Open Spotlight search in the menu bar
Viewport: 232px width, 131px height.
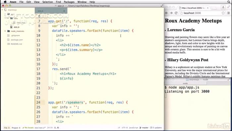pos(229,2)
